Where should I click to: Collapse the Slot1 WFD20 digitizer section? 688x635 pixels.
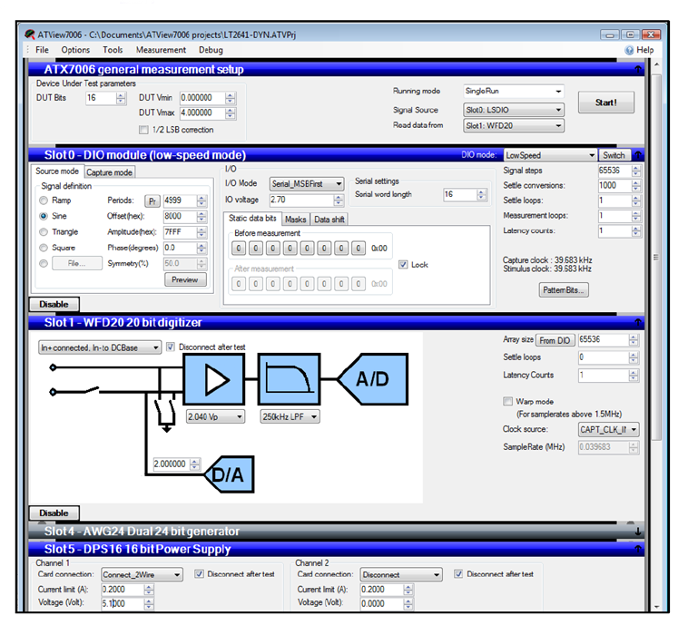pos(638,322)
